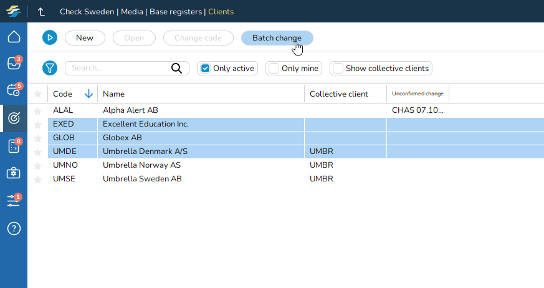
Task: Toggle favorite star for Alpha Alert AB
Action: point(37,110)
